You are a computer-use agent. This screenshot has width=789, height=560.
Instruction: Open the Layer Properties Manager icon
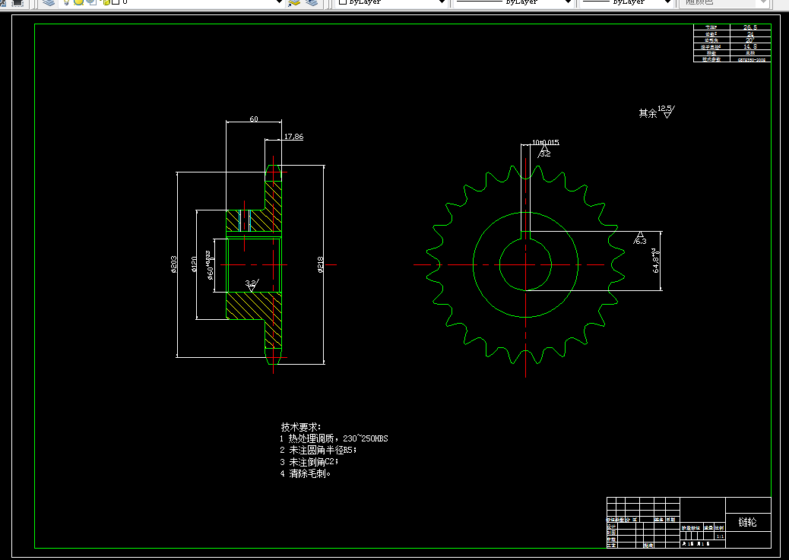(49, 2)
